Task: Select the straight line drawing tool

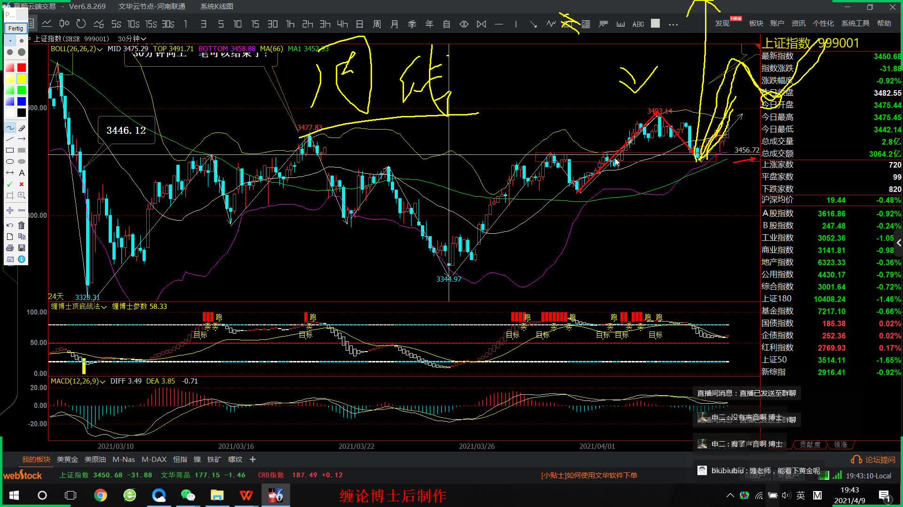Action: pos(10,139)
